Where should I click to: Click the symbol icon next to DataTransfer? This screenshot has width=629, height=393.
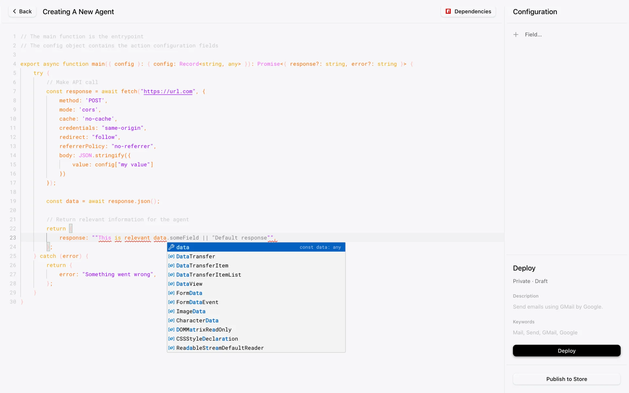[x=171, y=256]
